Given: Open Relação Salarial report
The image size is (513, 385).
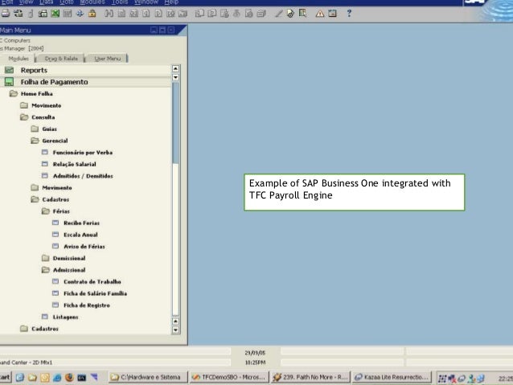Looking at the screenshot, I should 75,164.
